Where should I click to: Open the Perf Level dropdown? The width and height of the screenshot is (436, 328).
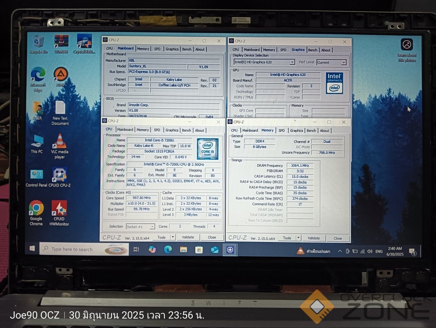[343, 63]
